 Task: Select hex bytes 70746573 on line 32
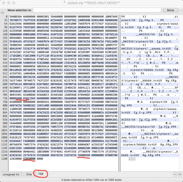pos(15,20)
